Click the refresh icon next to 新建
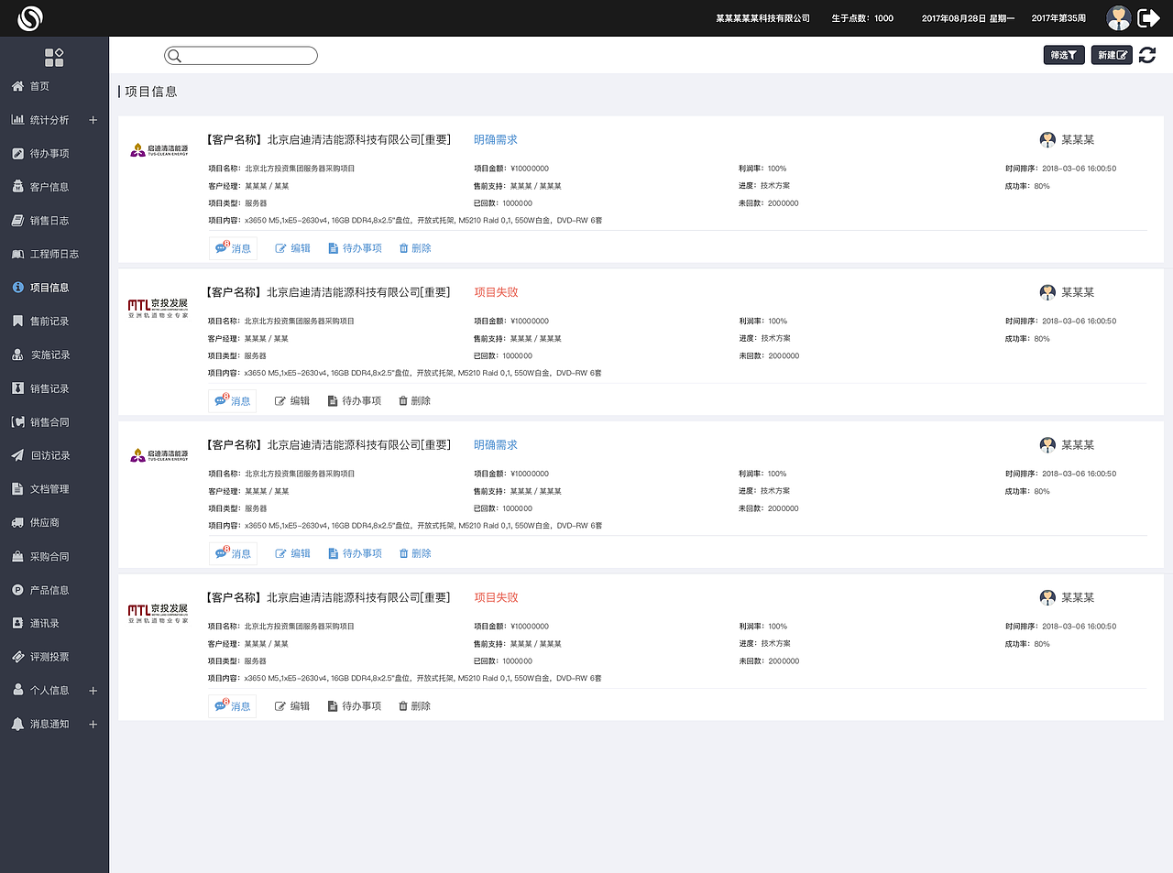1173x873 pixels. coord(1147,55)
